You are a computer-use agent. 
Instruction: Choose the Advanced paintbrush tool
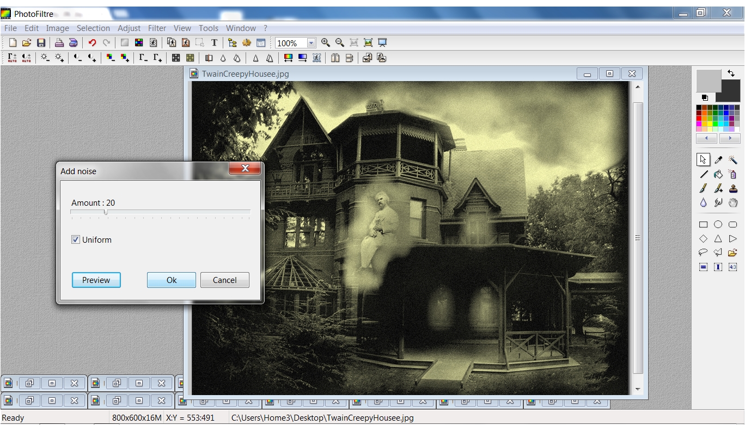click(718, 189)
